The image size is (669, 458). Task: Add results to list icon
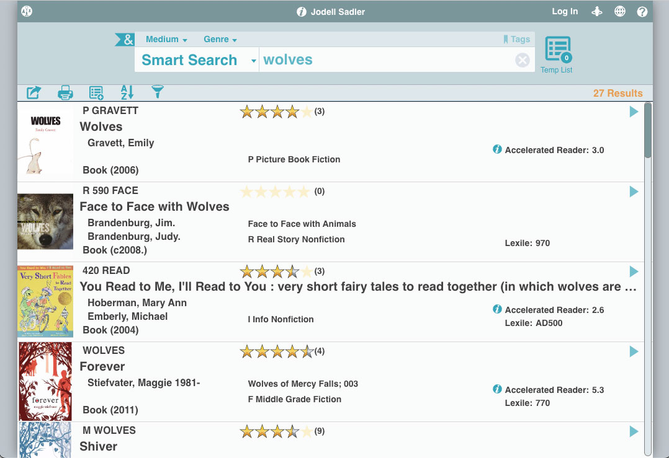(x=96, y=92)
